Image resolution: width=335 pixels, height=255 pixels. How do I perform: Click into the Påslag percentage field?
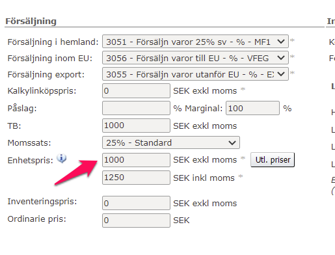coord(136,108)
